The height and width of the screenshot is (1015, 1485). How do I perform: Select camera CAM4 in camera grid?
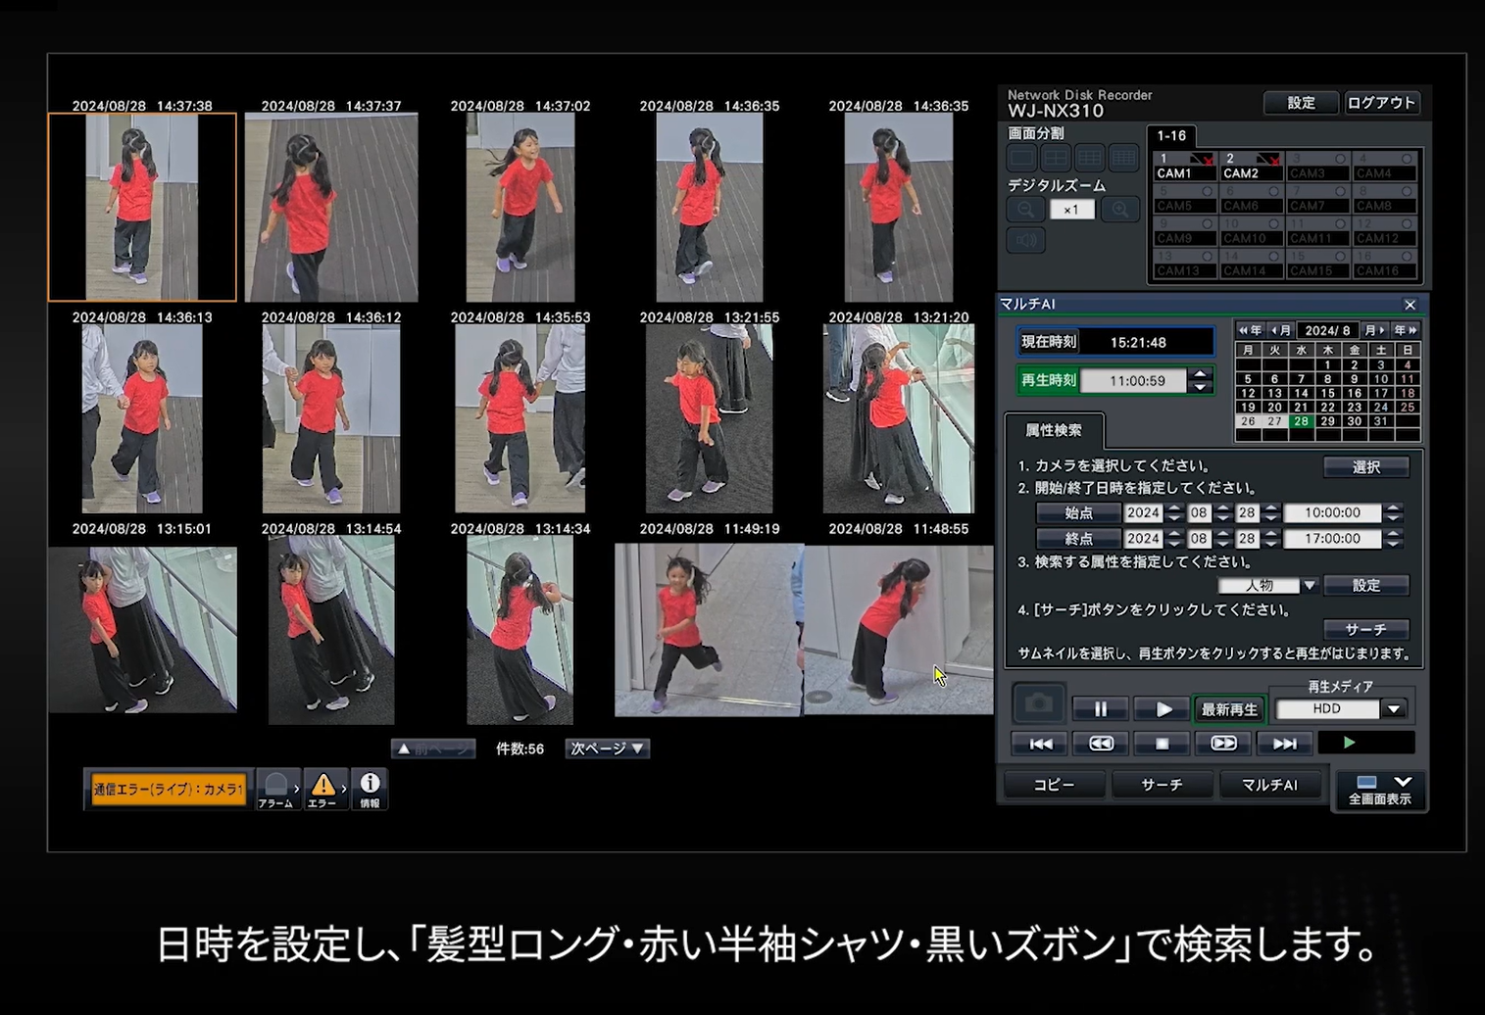1385,167
